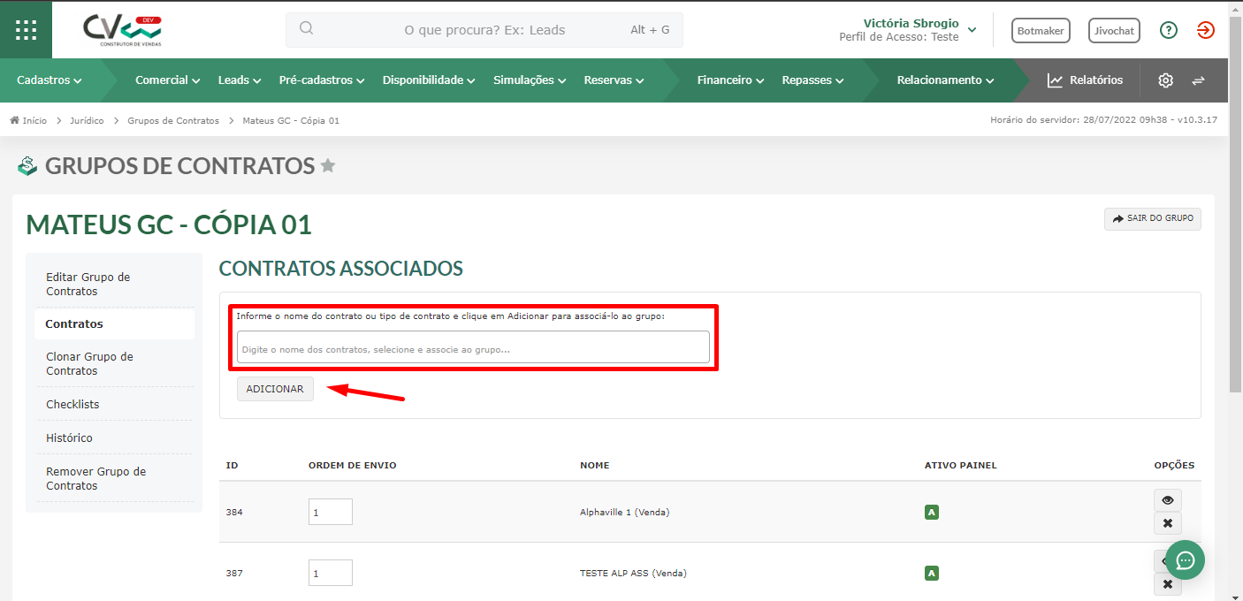Click the ADICIONAR button
The width and height of the screenshot is (1243, 601).
tap(275, 389)
